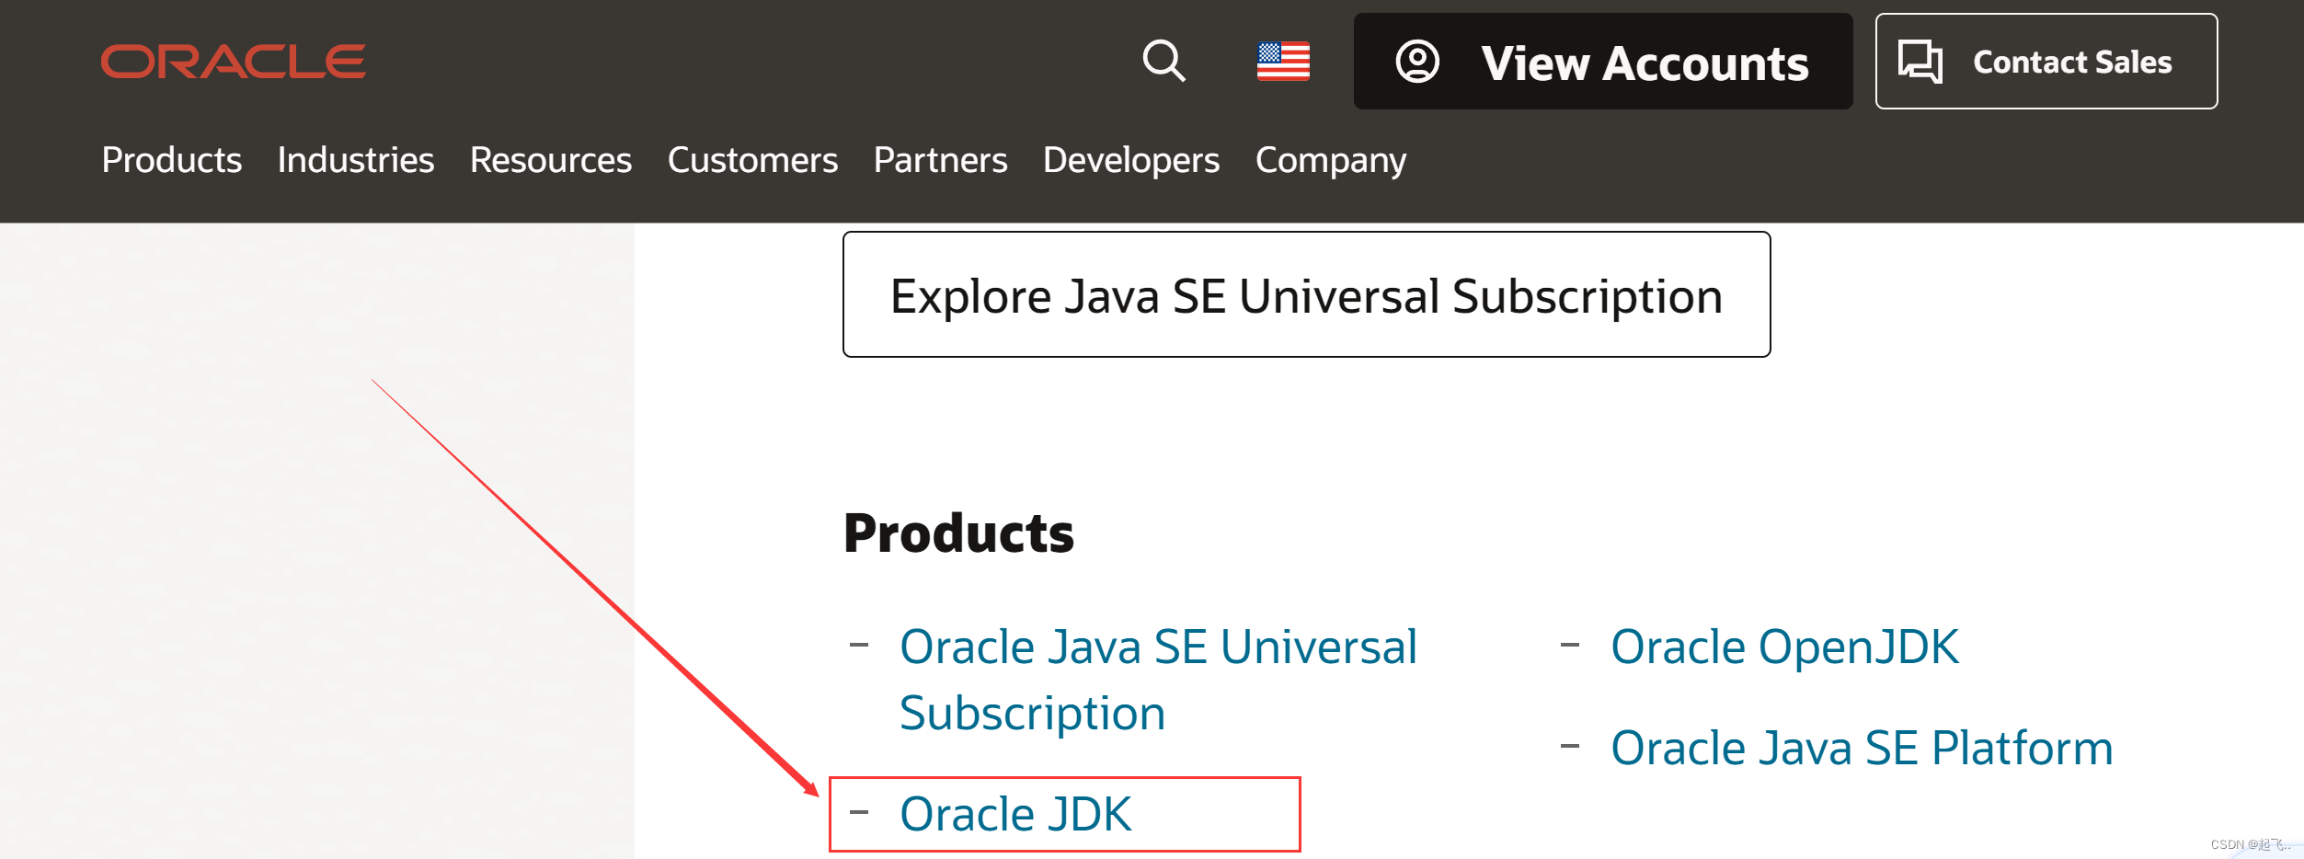Open the Industries menu
The width and height of the screenshot is (2304, 859).
[356, 160]
